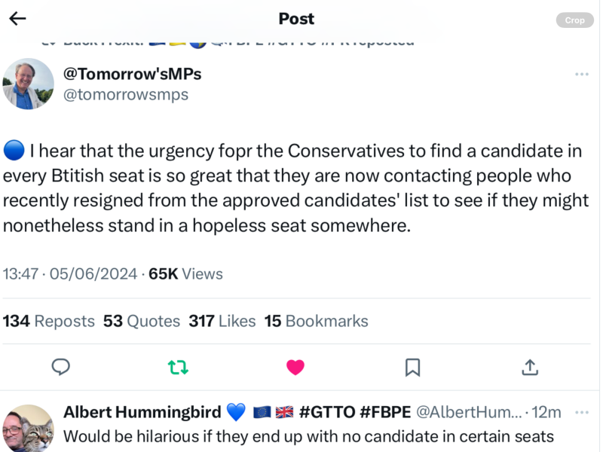Click the reply speech bubble icon

(60, 367)
